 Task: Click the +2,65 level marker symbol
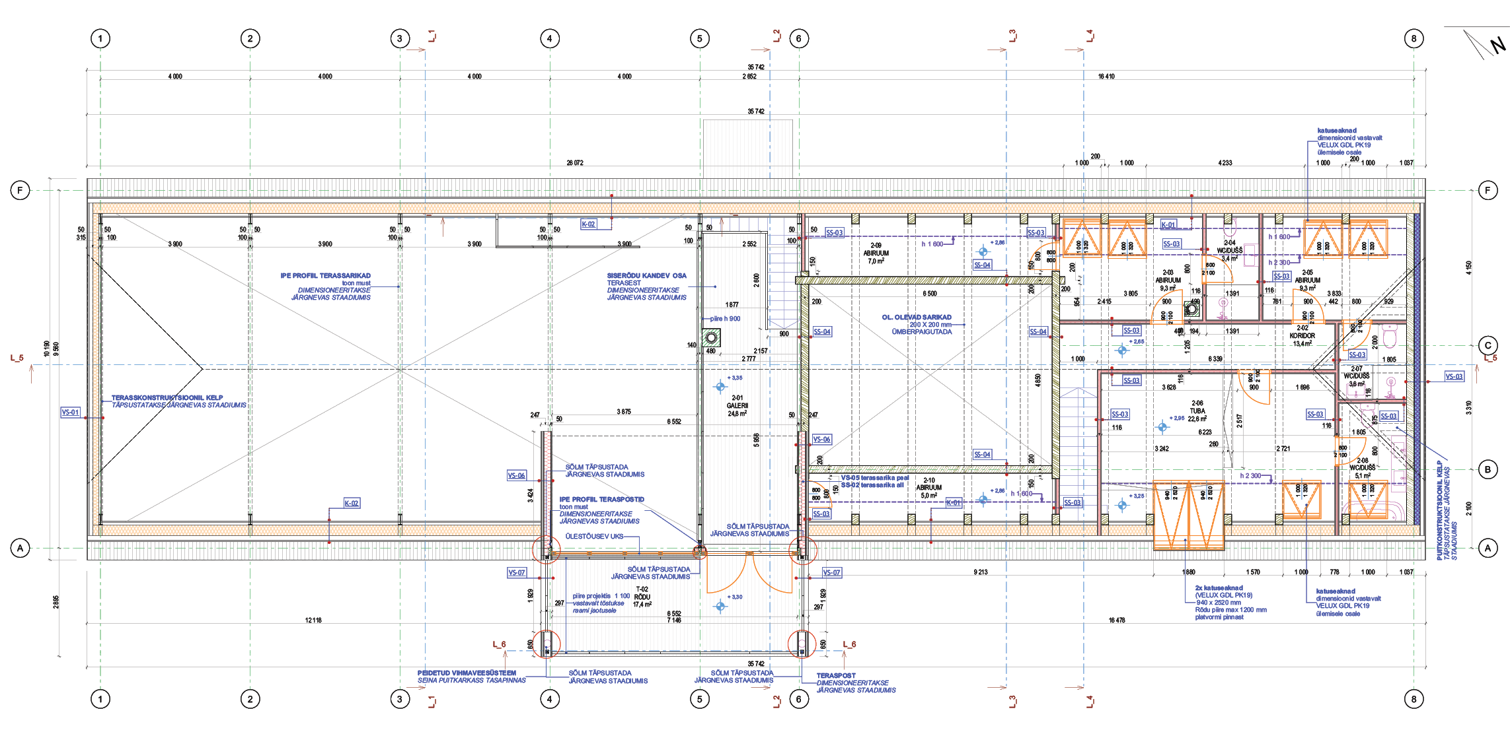pos(1121,350)
